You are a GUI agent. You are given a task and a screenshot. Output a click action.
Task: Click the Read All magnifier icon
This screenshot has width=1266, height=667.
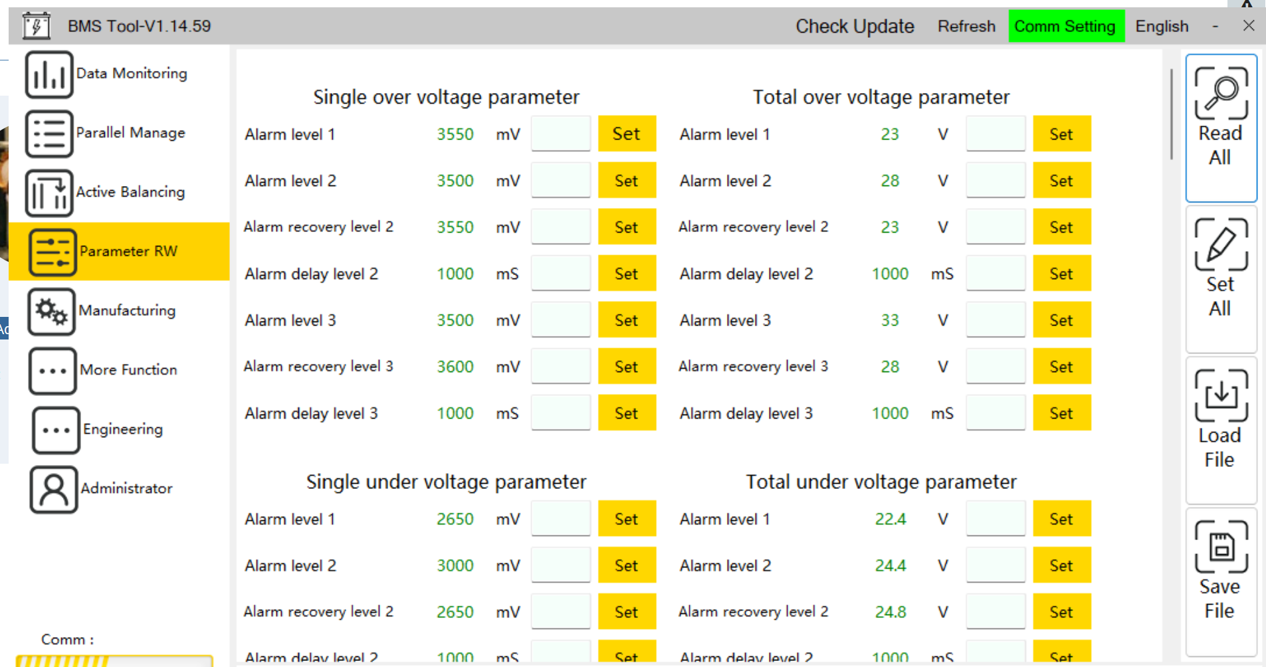coord(1221,94)
